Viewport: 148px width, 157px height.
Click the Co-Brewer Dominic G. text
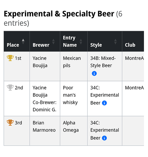pyautogui.click(x=44, y=106)
